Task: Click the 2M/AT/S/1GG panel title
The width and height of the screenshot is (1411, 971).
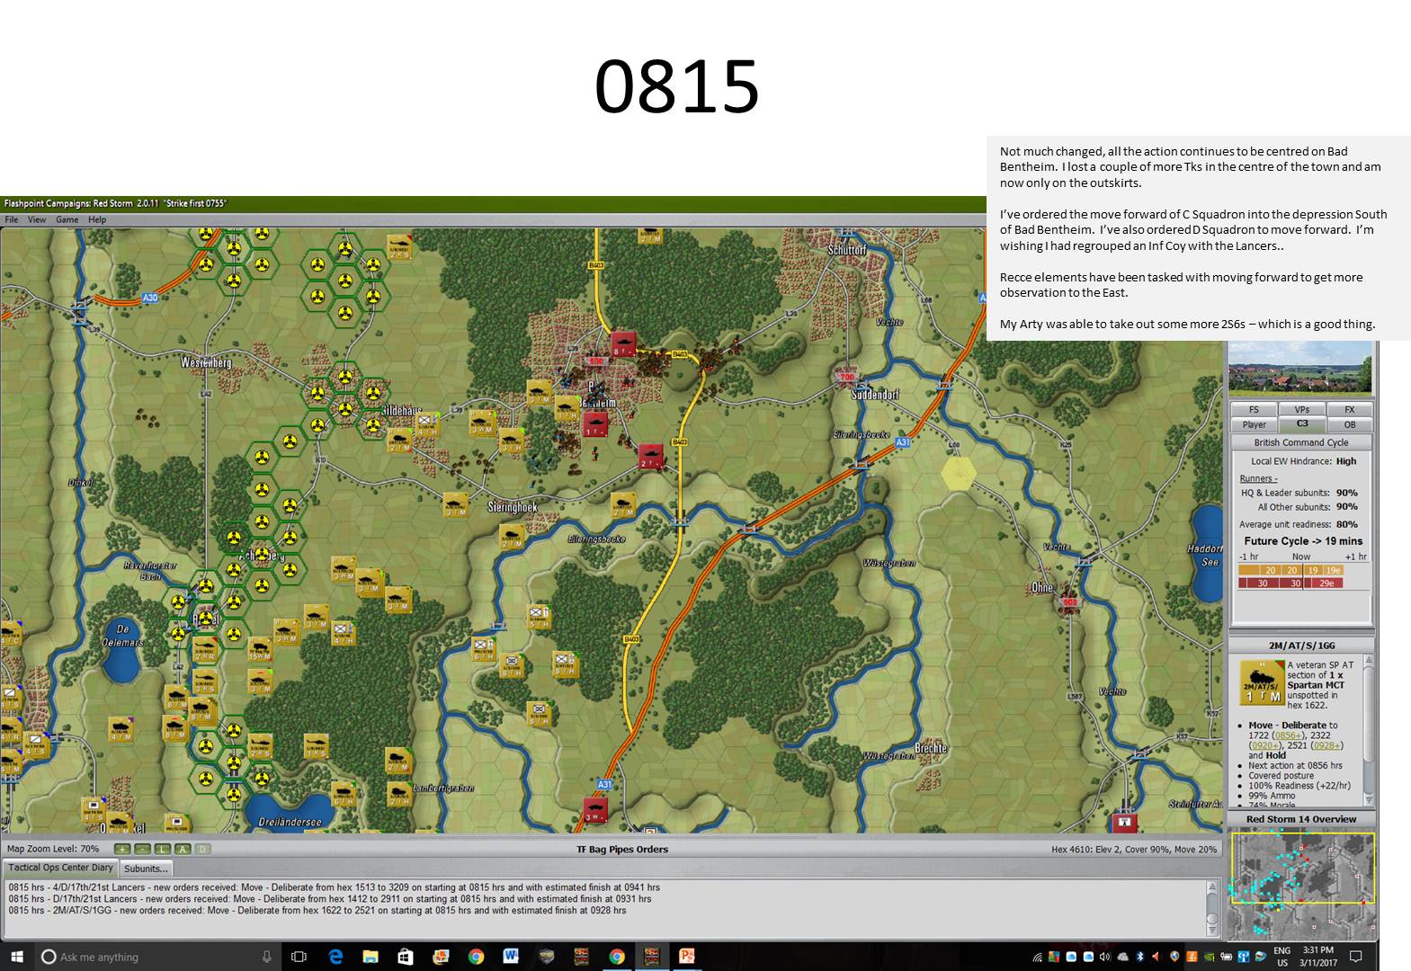Action: tap(1301, 646)
